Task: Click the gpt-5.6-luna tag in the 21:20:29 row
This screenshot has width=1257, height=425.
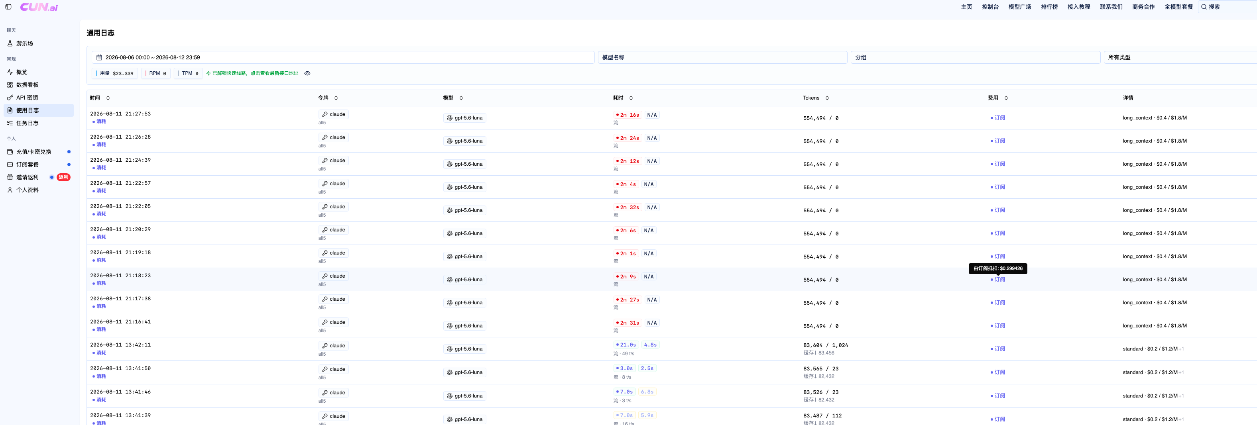Action: tap(465, 233)
